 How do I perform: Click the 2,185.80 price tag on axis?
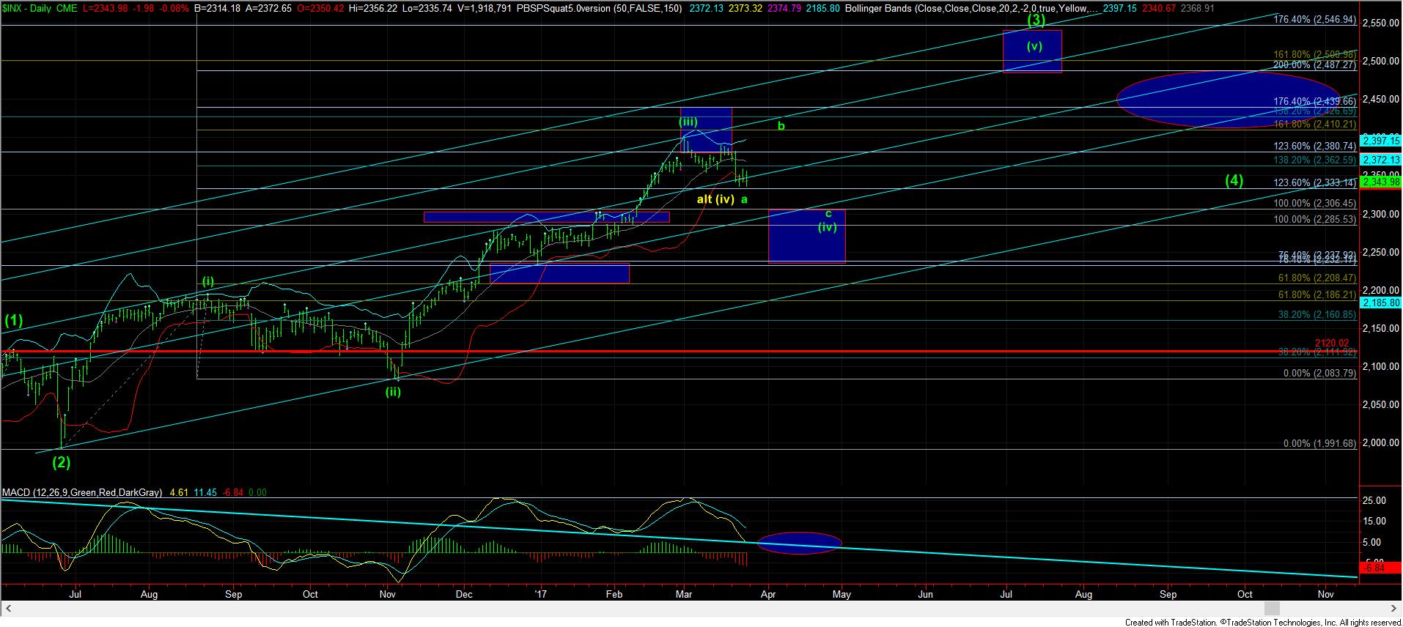[x=1380, y=302]
